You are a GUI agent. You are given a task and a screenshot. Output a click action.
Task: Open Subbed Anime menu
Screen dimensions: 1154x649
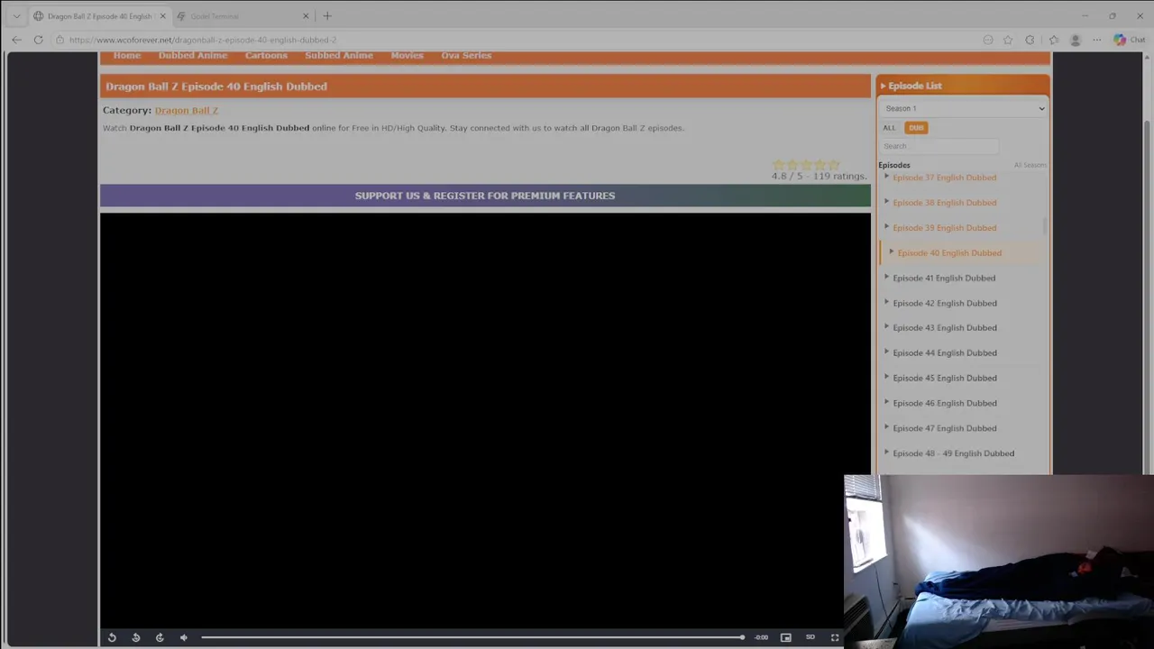pyautogui.click(x=339, y=56)
